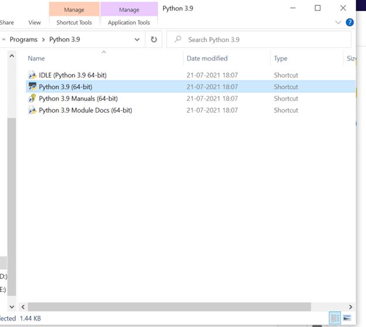The height and width of the screenshot is (327, 366).
Task: Sort files by the Name column
Action: coord(36,58)
